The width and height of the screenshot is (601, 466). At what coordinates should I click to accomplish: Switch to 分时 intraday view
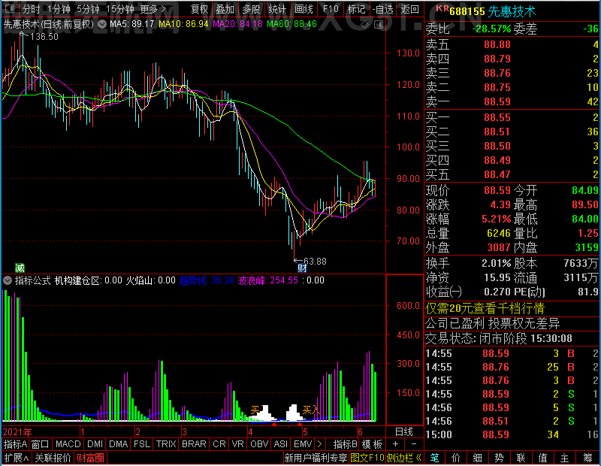[x=31, y=8]
